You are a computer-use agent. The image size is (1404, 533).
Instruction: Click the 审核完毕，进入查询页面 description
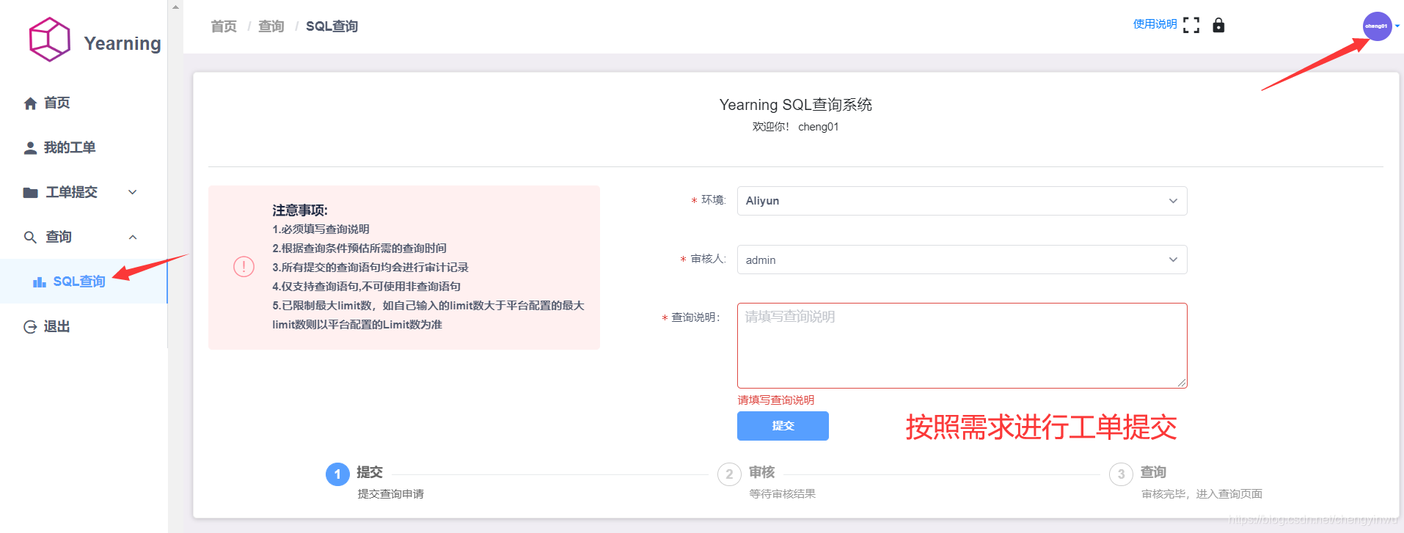tap(1202, 494)
